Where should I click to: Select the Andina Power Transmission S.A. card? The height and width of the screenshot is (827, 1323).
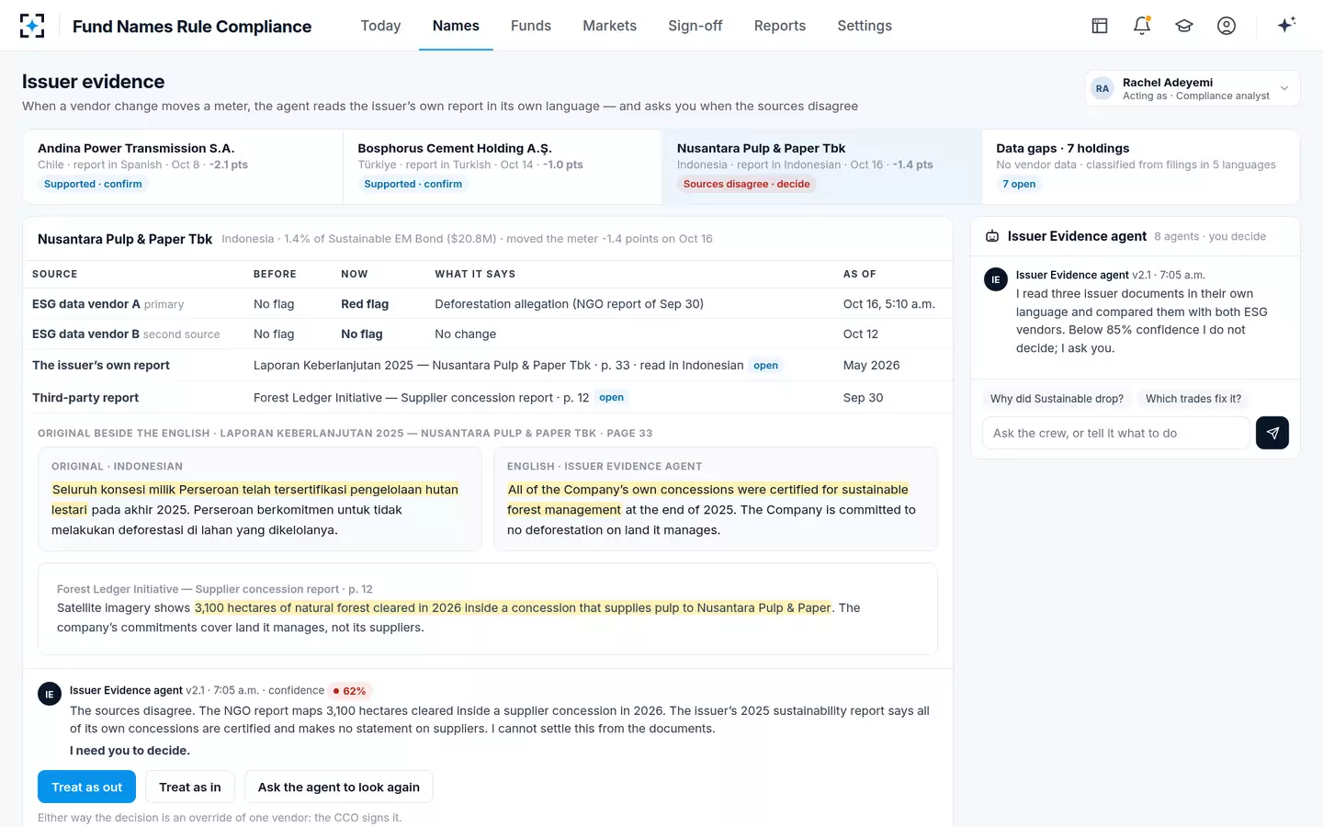(x=182, y=166)
